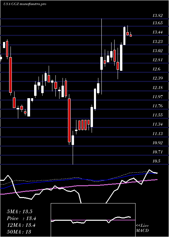Click the 11.55 price axis label

[x=158, y=115]
